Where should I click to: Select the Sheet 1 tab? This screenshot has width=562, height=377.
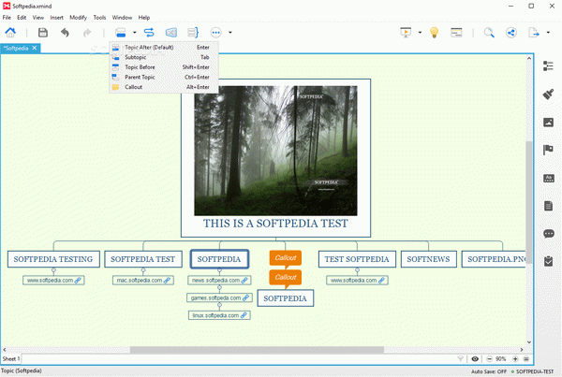11,358
